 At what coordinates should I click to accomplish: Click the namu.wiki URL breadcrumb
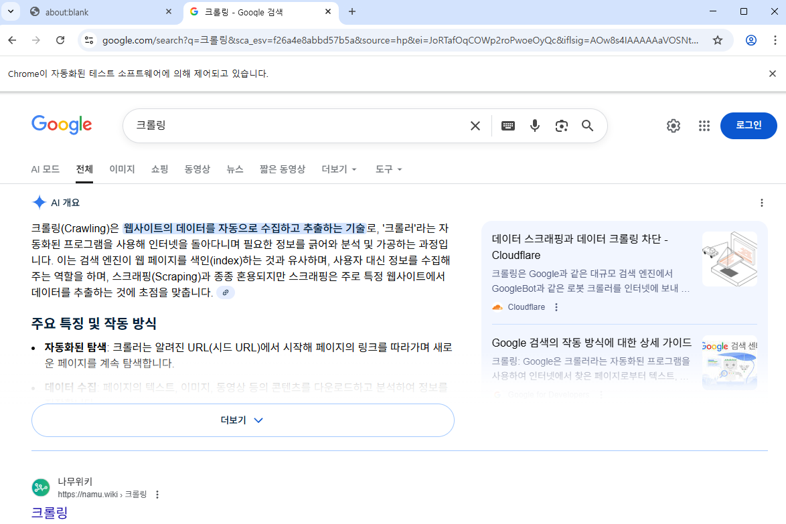(102, 495)
